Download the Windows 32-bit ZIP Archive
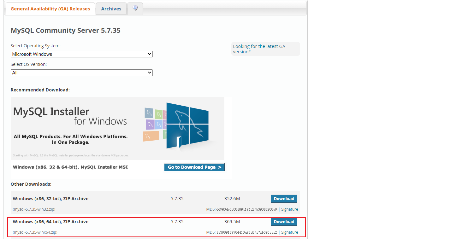 284,199
